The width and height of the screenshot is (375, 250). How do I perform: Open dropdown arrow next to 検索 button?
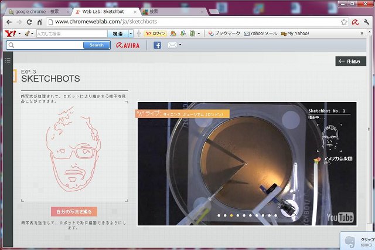pos(131,33)
